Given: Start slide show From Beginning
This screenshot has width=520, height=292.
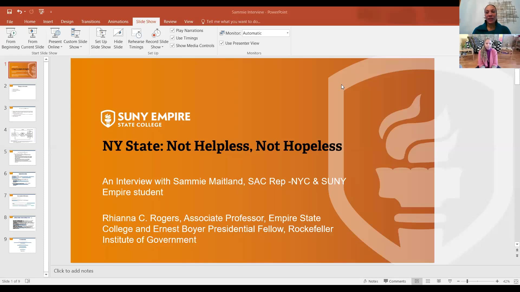Looking at the screenshot, I should [x=11, y=39].
